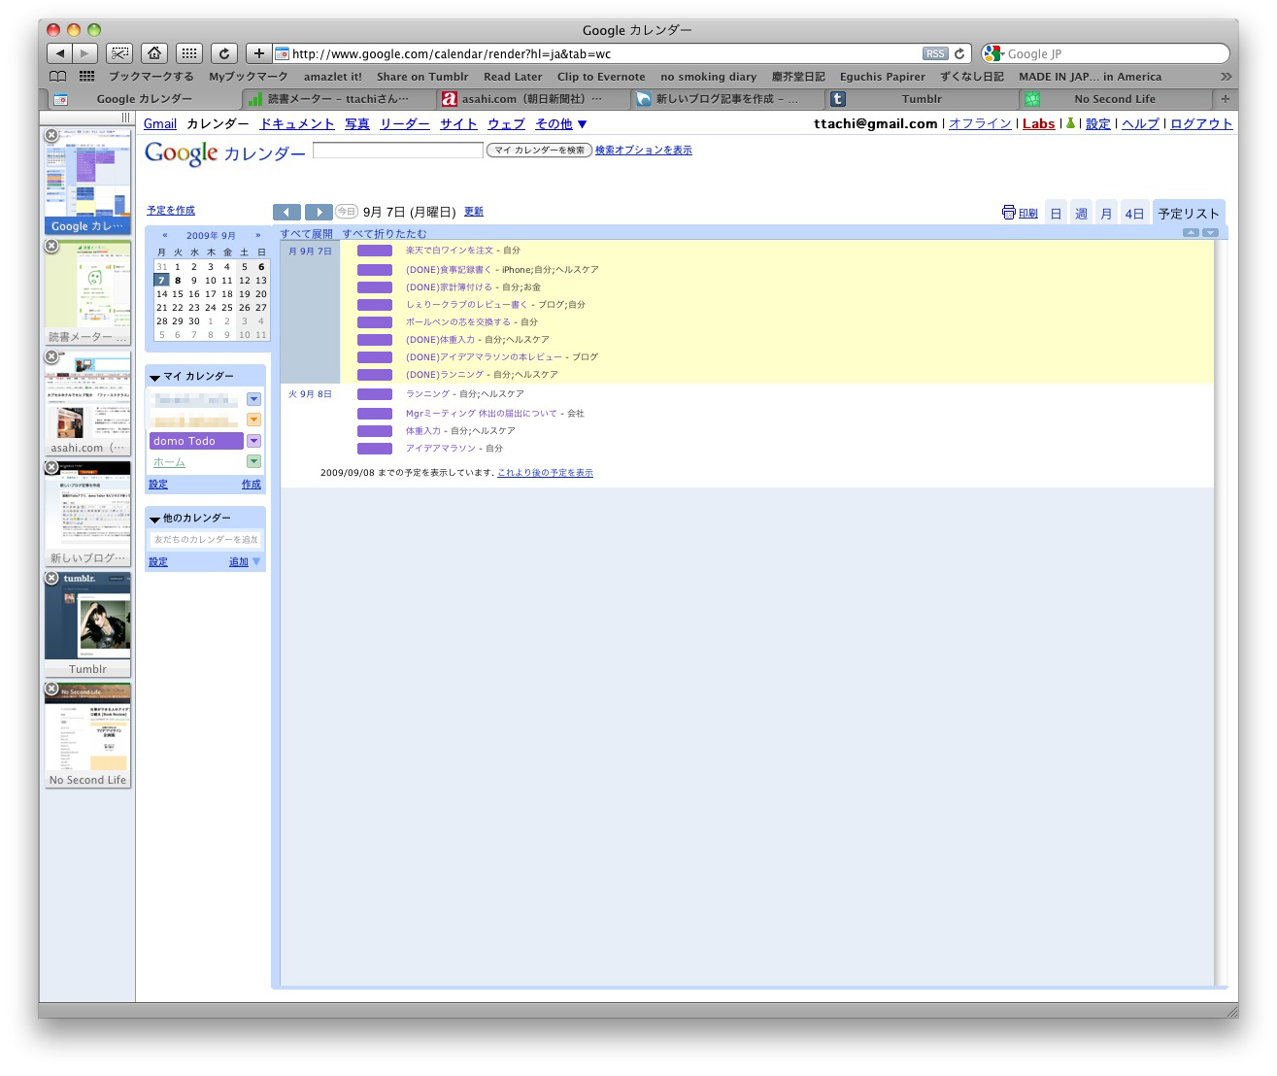Click 予定を作成 link

pyautogui.click(x=171, y=210)
